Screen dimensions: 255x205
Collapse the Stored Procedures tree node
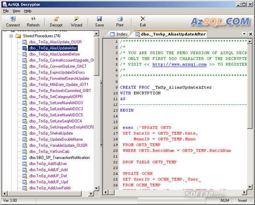(x=11, y=36)
